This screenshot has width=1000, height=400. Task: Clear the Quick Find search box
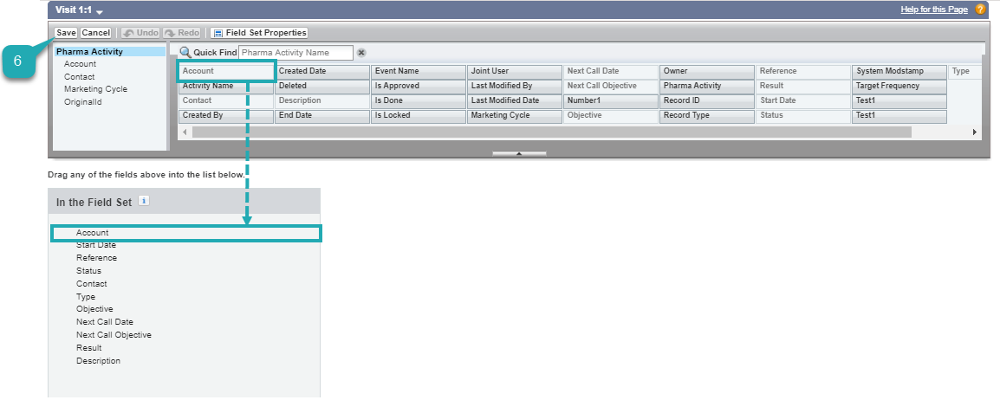(x=361, y=53)
